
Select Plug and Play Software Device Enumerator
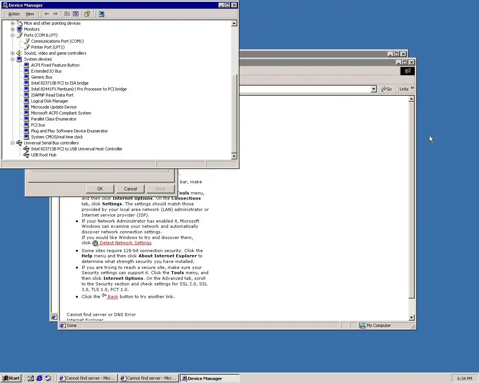pos(70,131)
